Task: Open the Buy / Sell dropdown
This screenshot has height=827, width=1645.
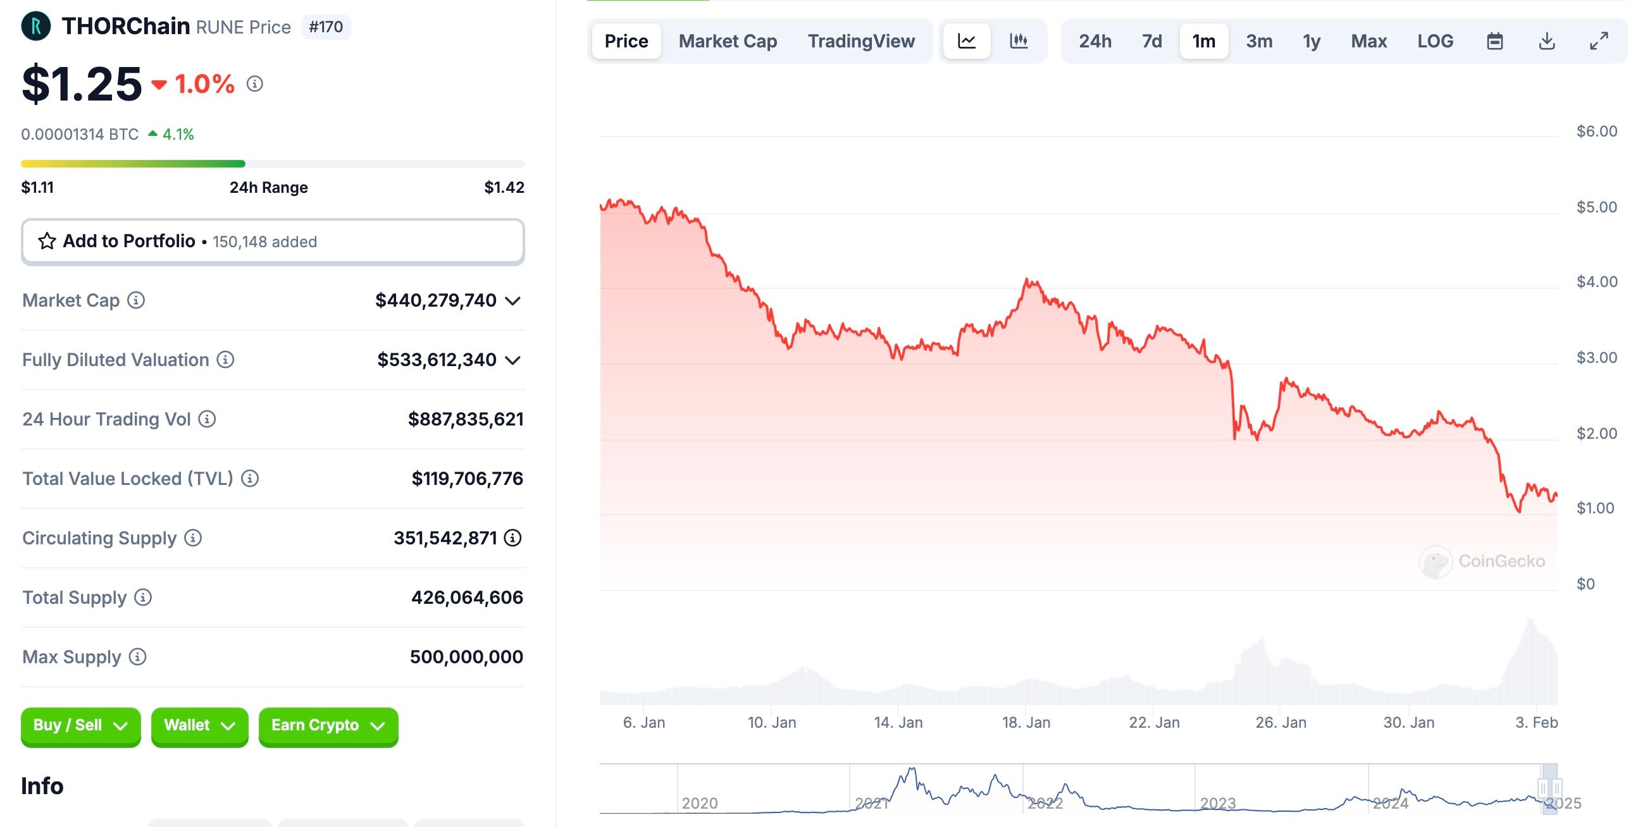Action: coord(80,726)
